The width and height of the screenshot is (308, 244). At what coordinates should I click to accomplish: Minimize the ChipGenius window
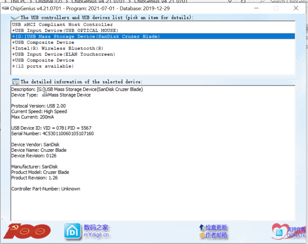pyautogui.click(x=256, y=8)
